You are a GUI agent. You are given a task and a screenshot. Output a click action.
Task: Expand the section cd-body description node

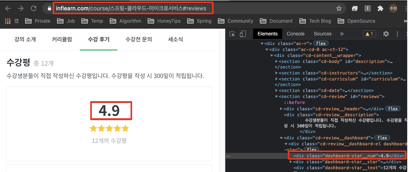[x=277, y=61]
